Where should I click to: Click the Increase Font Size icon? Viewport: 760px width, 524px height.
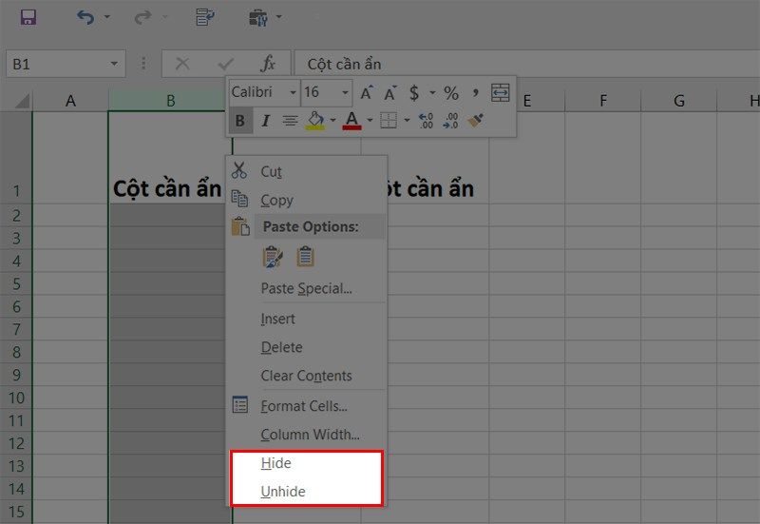pos(367,92)
